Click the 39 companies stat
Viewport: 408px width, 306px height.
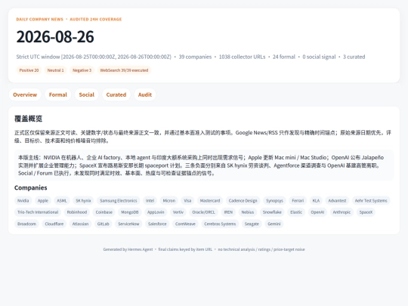point(195,57)
